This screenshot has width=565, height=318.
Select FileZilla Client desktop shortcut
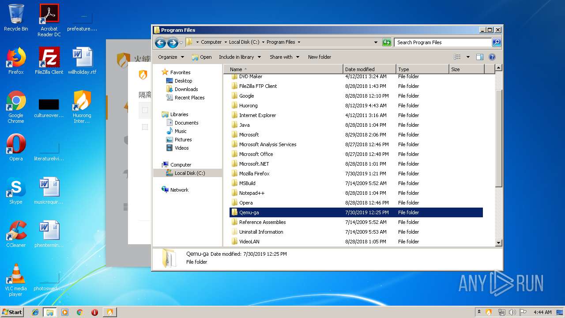49,61
